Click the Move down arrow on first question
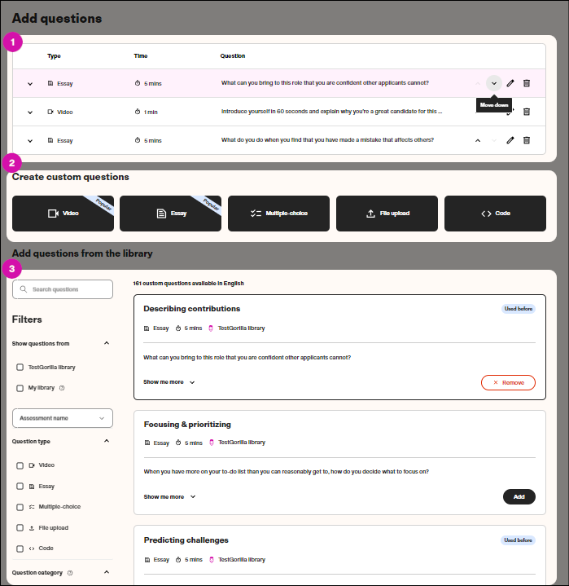The height and width of the screenshot is (586, 569). click(493, 83)
